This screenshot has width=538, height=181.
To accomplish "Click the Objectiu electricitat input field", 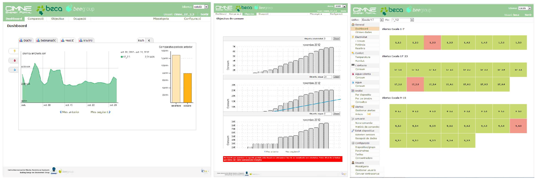I will point(328,39).
